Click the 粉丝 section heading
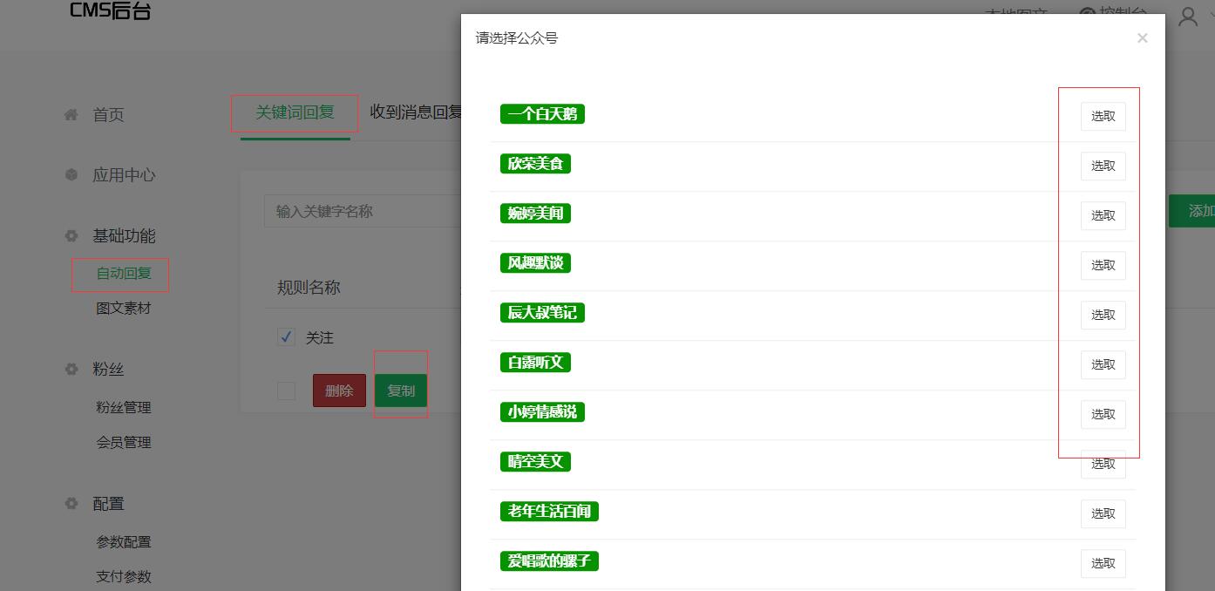This screenshot has height=591, width=1215. [x=109, y=369]
